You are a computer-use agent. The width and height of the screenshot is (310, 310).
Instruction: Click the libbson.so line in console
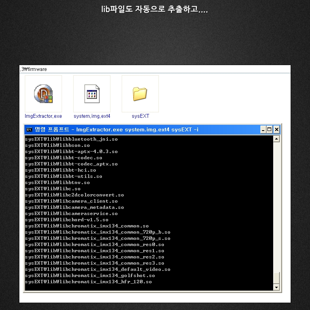click(x=57, y=145)
